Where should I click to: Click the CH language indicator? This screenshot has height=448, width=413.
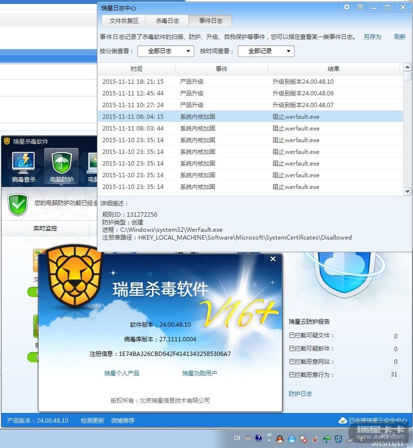tap(237, 438)
